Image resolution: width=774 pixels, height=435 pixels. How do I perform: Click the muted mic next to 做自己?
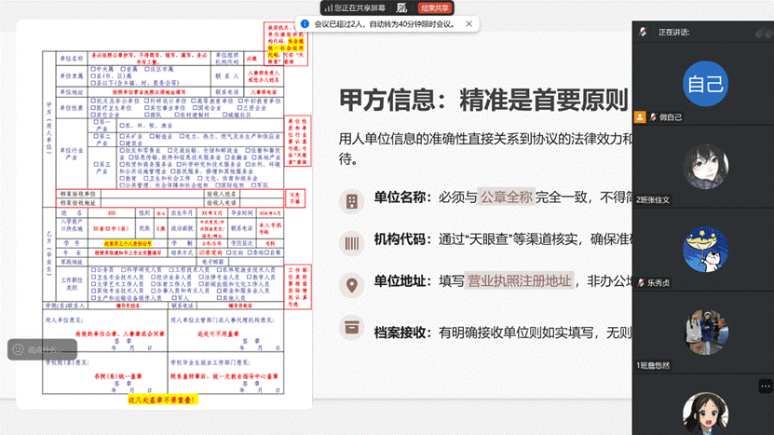(653, 118)
